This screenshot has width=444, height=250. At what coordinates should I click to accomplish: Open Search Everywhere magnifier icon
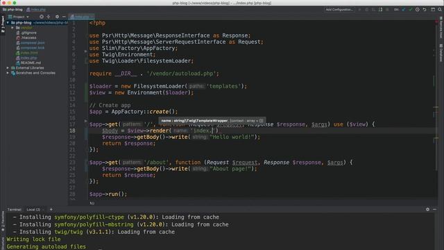tap(440, 10)
